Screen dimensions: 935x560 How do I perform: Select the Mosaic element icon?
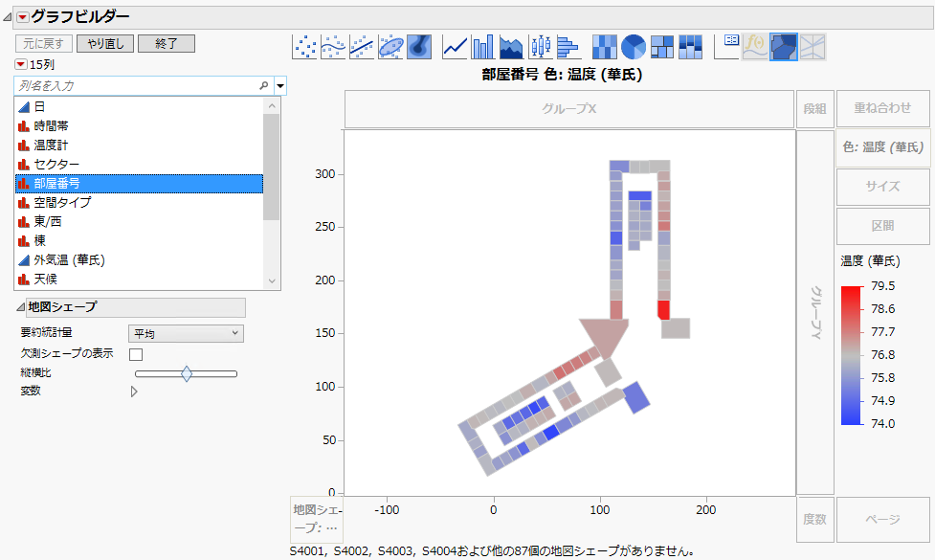click(x=691, y=47)
